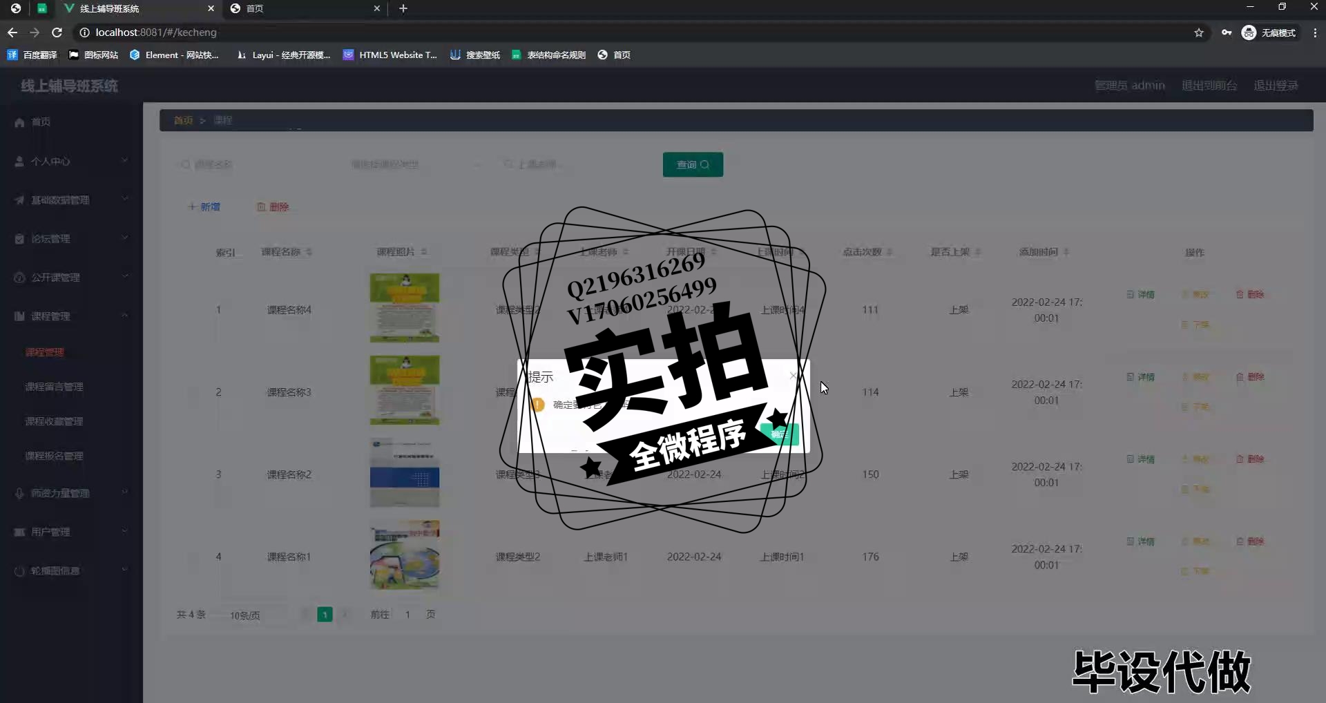Viewport: 1326px width, 703px height.
Task: Reload the page with refresh icon
Action: point(57,32)
